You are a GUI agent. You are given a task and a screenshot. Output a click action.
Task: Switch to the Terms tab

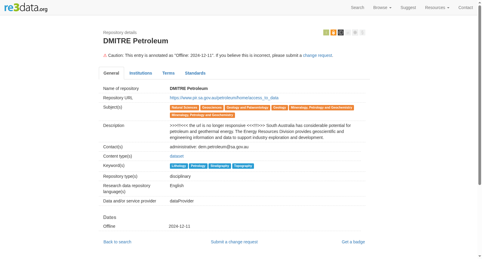[x=168, y=73]
